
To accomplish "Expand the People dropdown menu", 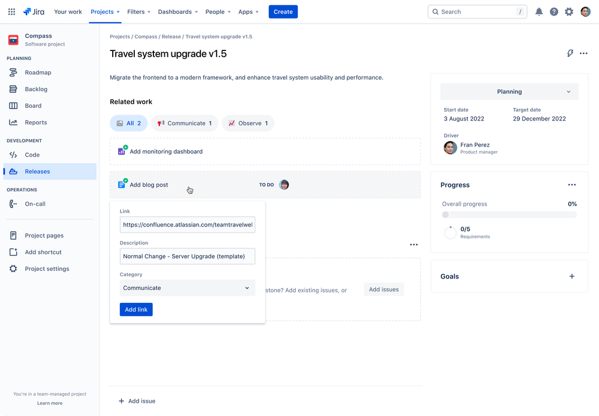I will pyautogui.click(x=218, y=12).
